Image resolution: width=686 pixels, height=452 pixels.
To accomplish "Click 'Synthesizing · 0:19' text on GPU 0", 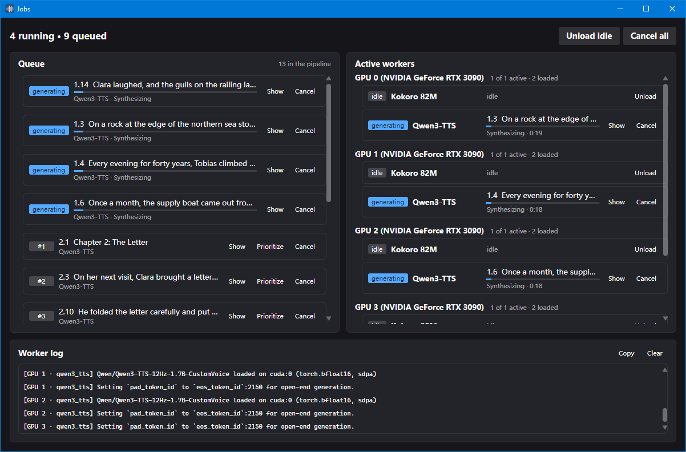I will (x=515, y=133).
